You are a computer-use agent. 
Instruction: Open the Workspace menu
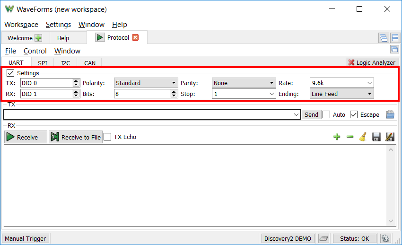(x=21, y=25)
